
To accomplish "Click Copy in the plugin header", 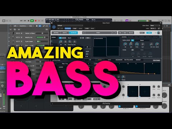I will [x=75, y=28].
